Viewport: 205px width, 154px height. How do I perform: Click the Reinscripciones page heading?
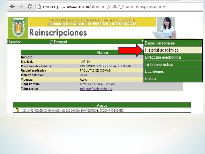click(x=58, y=33)
